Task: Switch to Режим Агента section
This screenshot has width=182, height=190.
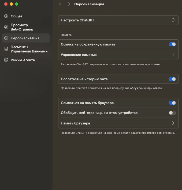Action: (23, 60)
